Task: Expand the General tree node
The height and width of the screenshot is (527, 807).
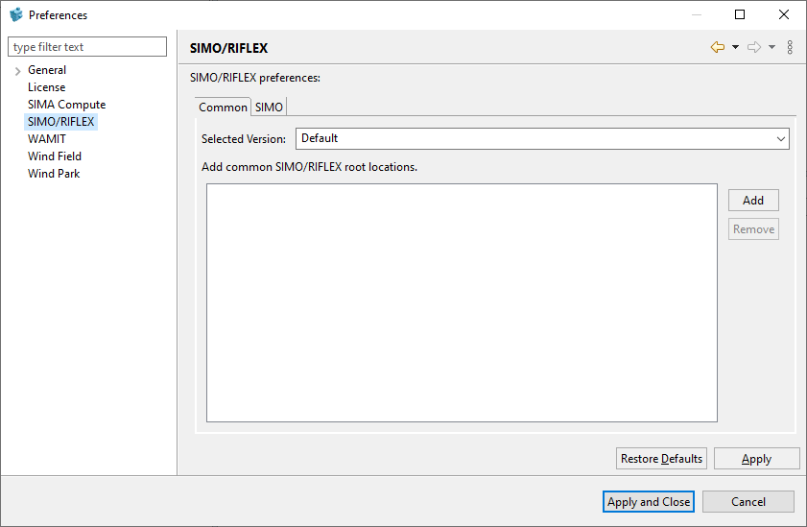Action: point(17,71)
